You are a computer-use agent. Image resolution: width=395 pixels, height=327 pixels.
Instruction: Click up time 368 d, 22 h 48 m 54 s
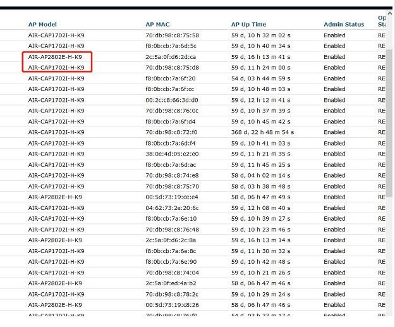pyautogui.click(x=262, y=132)
